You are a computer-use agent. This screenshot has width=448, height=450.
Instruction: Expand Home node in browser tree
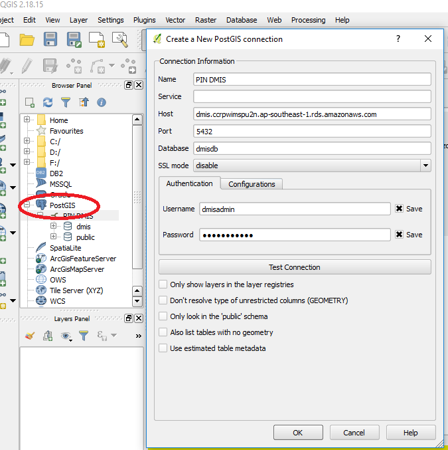27,119
